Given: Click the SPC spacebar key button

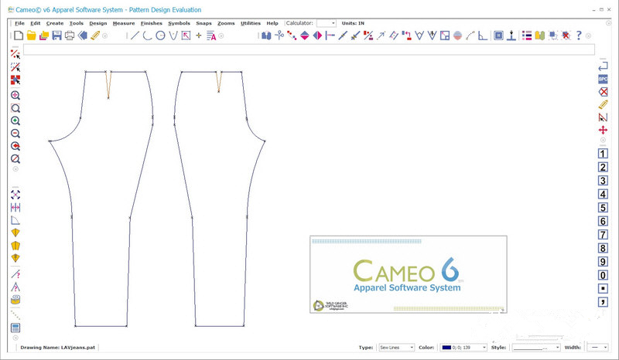Looking at the screenshot, I should coord(603,79).
